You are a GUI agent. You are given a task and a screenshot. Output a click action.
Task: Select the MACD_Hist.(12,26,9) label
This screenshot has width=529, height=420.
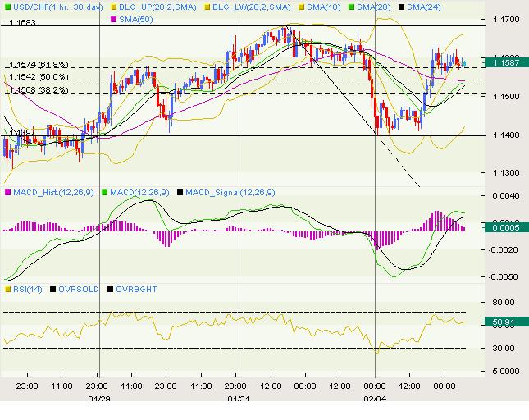click(x=53, y=193)
